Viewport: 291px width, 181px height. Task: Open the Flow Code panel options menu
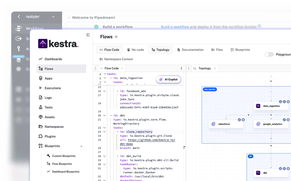(x=181, y=68)
